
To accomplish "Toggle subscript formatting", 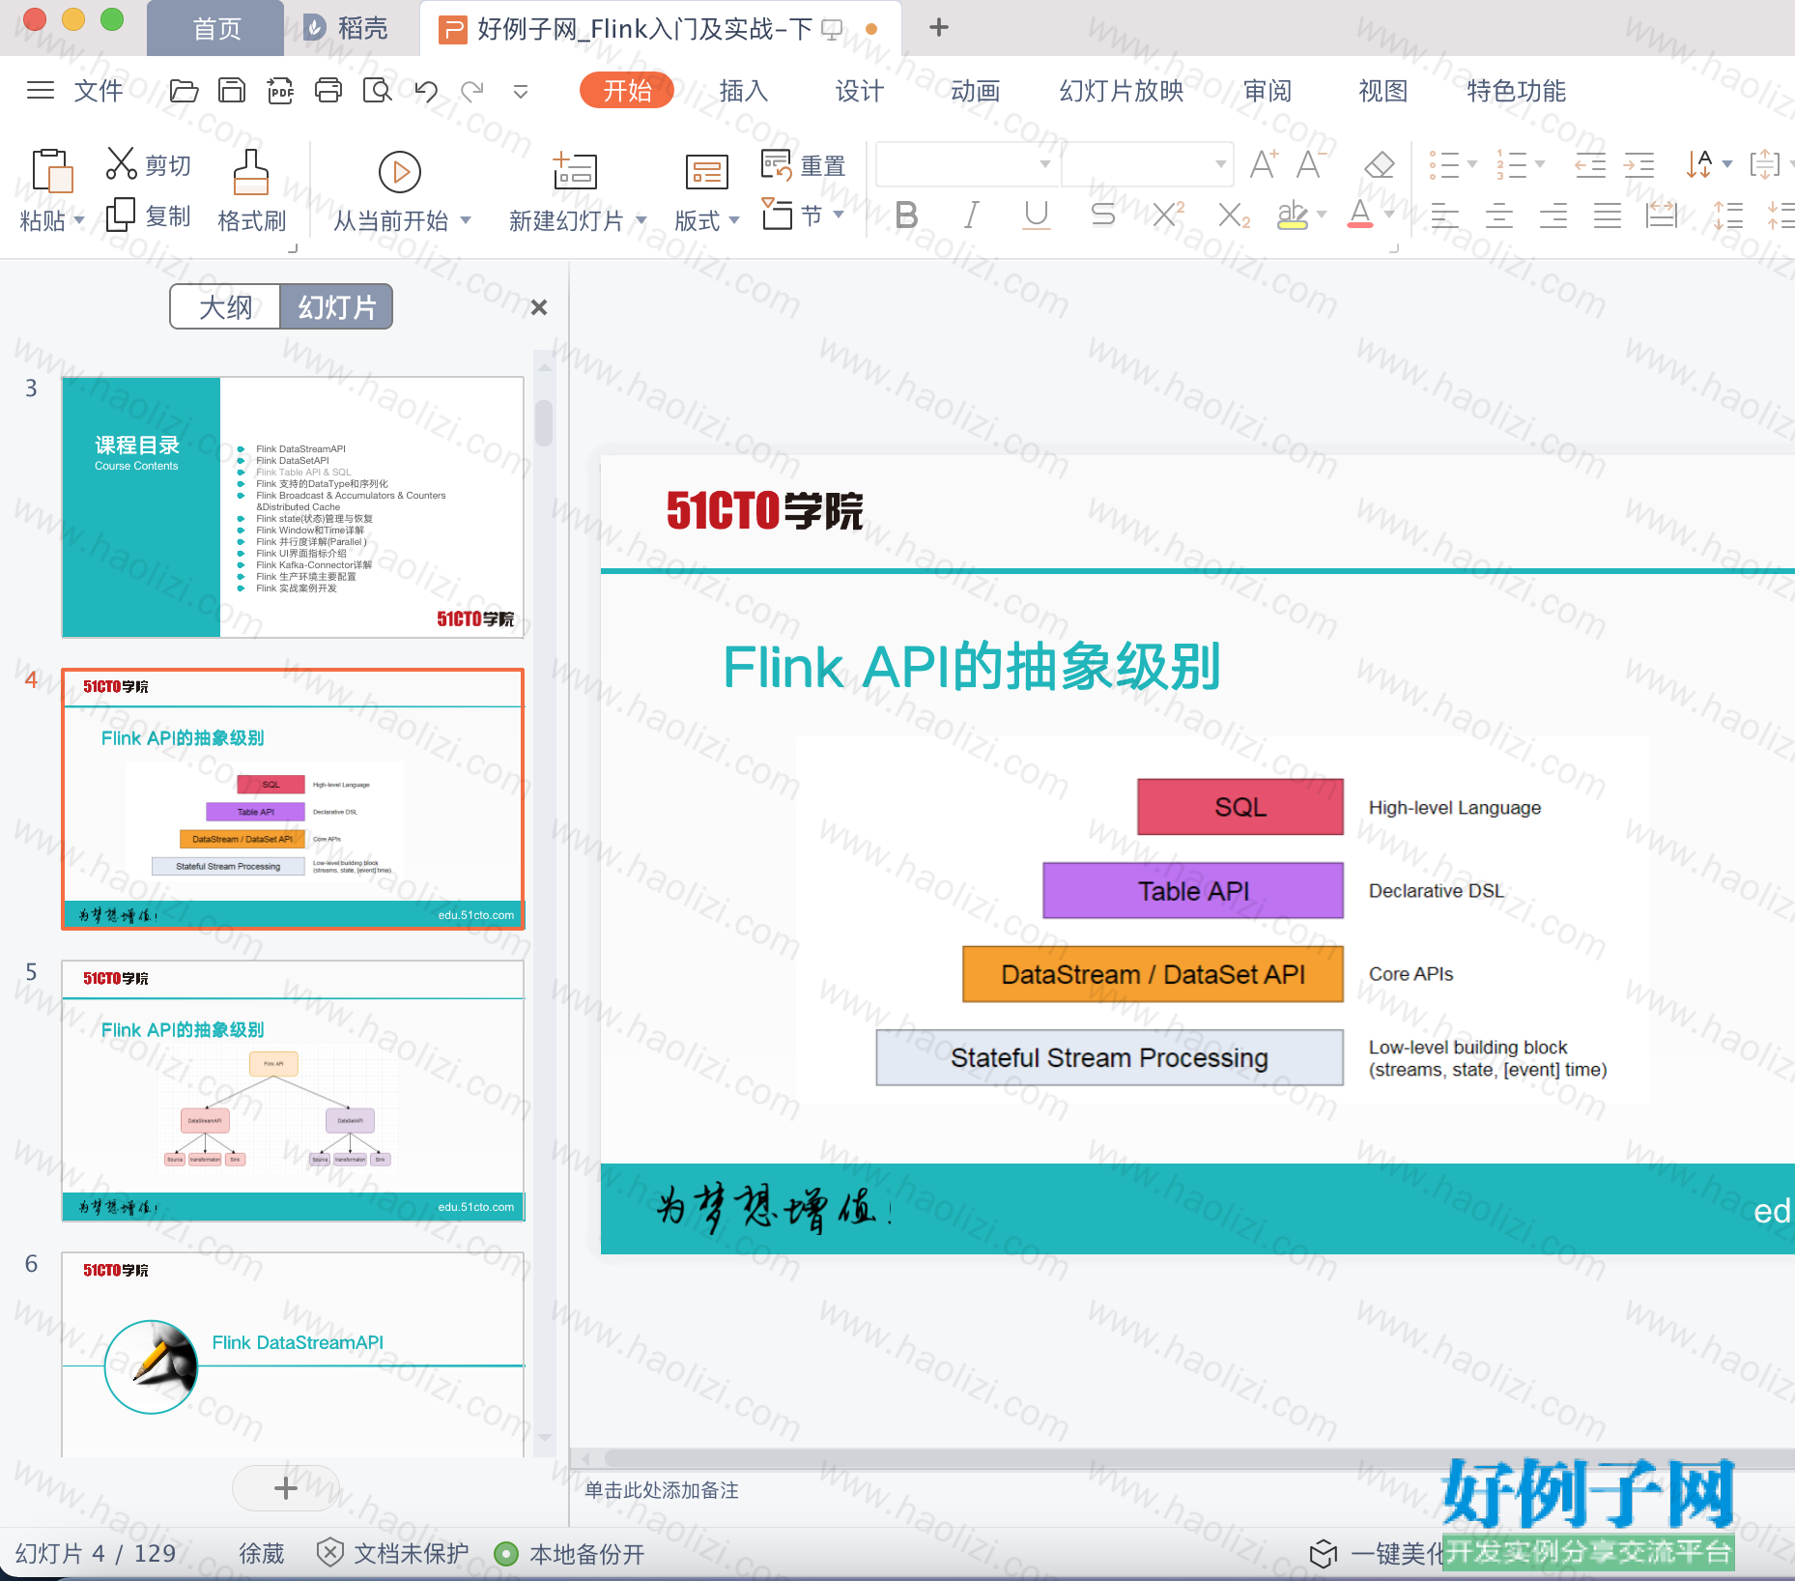I will coord(1234,215).
